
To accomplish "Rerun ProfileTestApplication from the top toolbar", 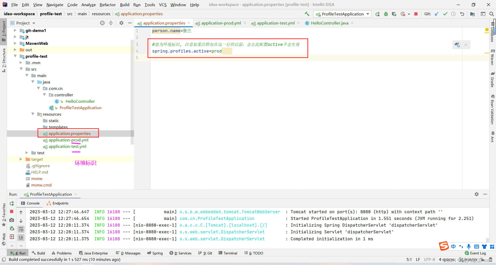I will [377, 14].
